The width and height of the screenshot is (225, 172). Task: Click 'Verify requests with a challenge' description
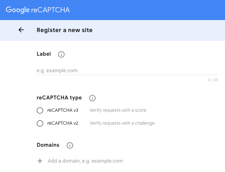click(x=122, y=123)
